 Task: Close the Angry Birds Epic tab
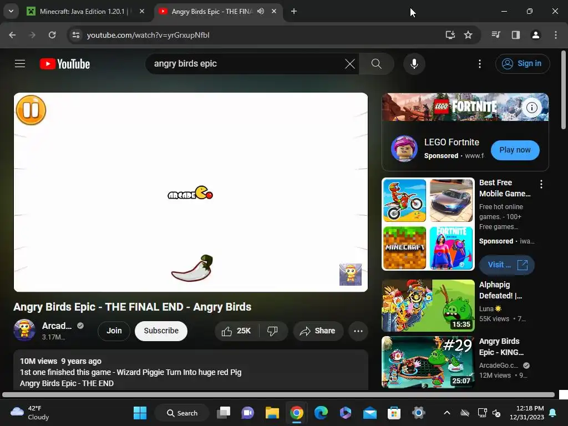tap(274, 12)
